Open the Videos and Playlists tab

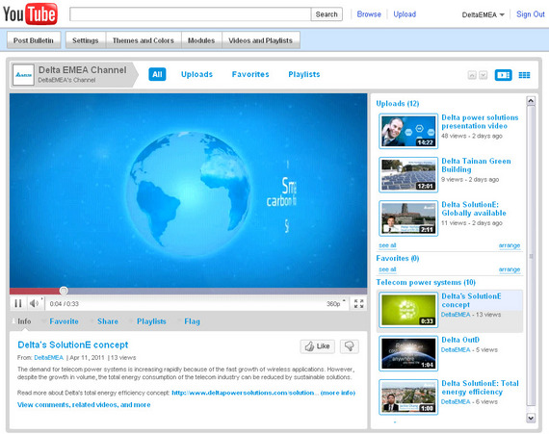click(x=260, y=40)
